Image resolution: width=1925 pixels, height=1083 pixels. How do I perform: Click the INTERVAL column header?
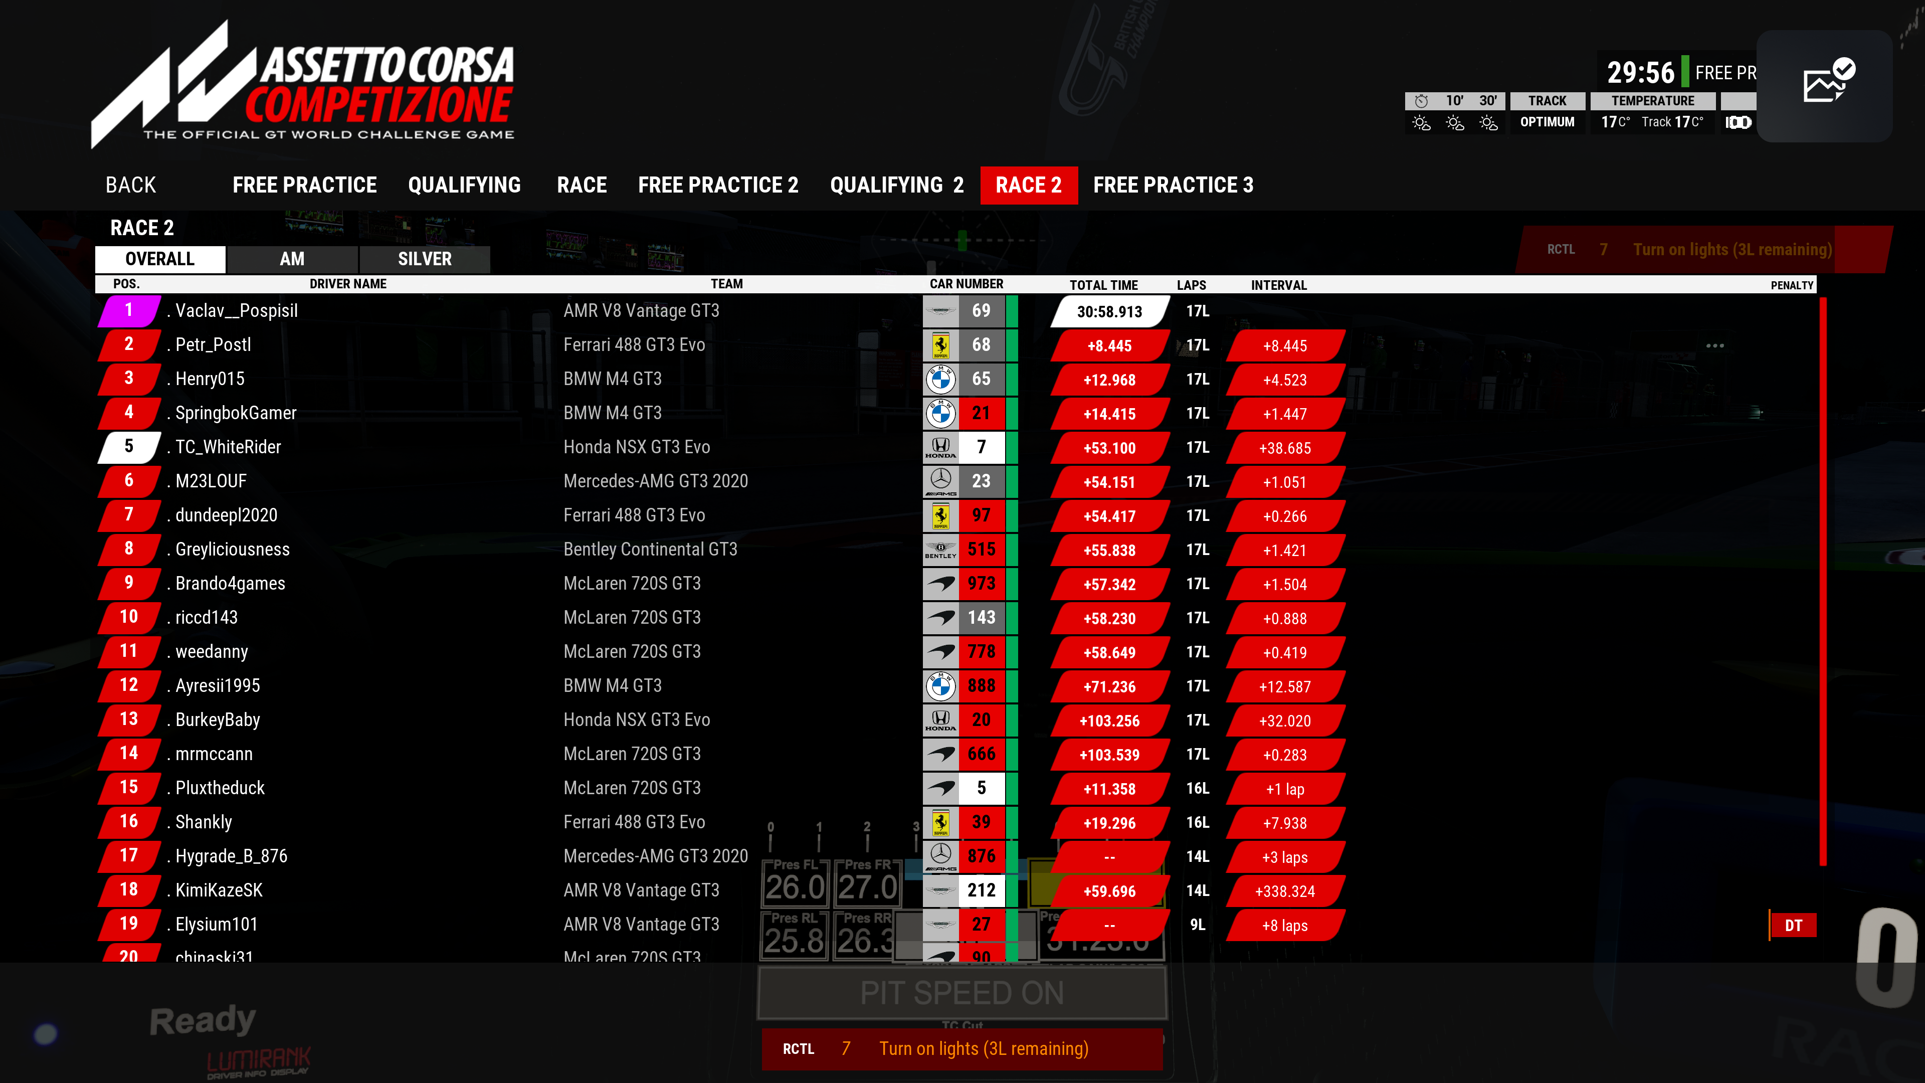point(1279,285)
